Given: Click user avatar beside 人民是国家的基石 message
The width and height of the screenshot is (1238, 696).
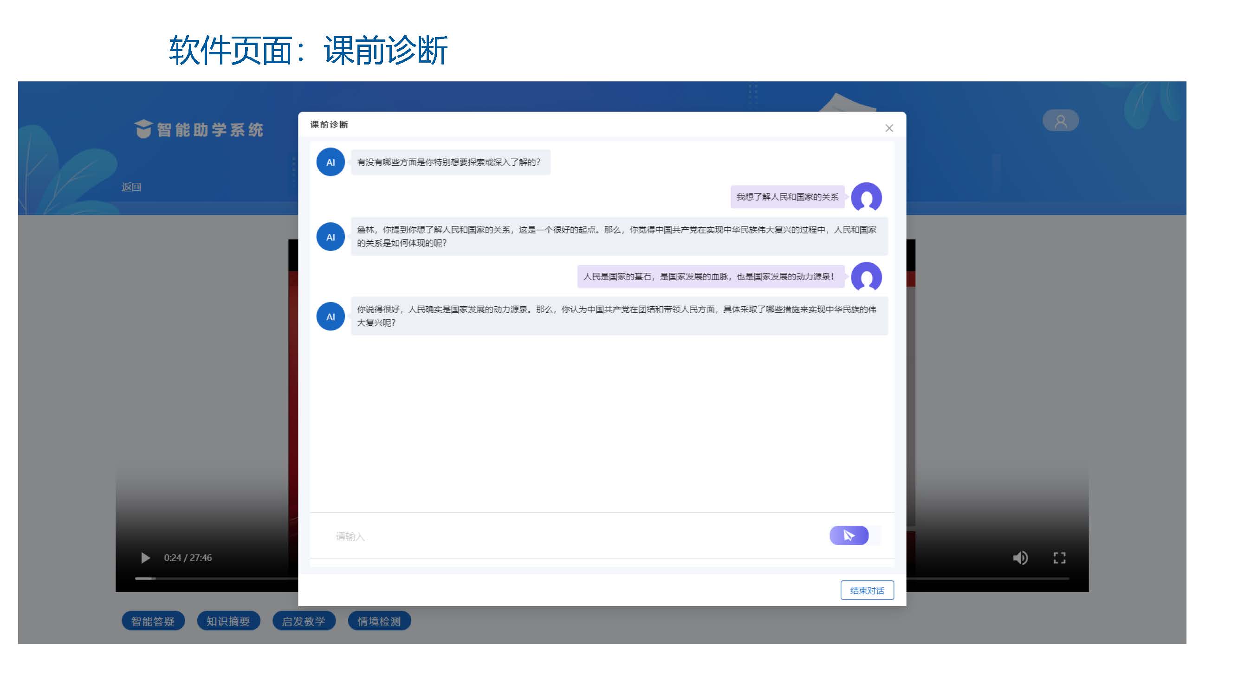Looking at the screenshot, I should 866,277.
